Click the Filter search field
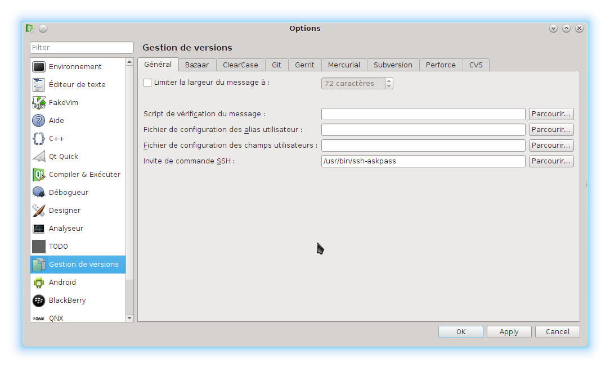This screenshot has height=369, width=610. (x=82, y=47)
